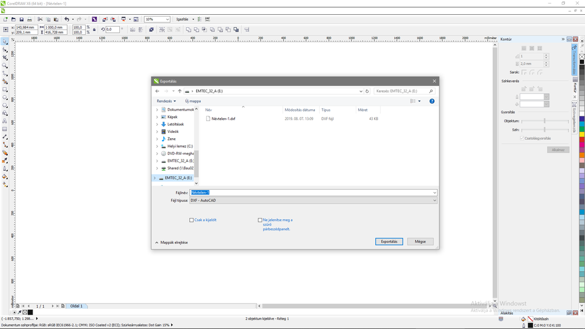Refresh the EMTEC_32_A folder listing
Viewport: 585px width, 329px height.
click(367, 91)
